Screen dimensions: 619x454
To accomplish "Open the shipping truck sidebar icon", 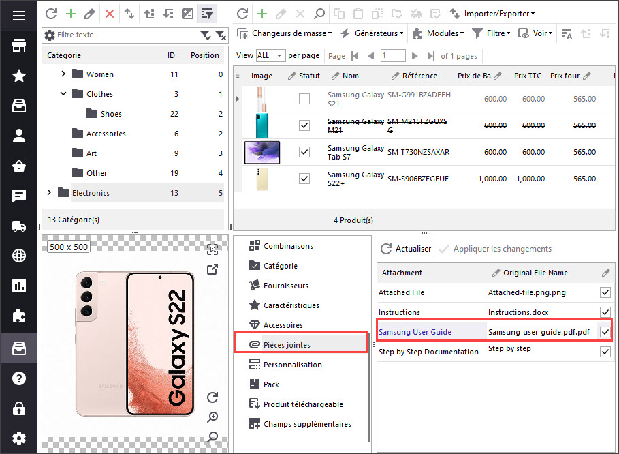I will pos(18,226).
